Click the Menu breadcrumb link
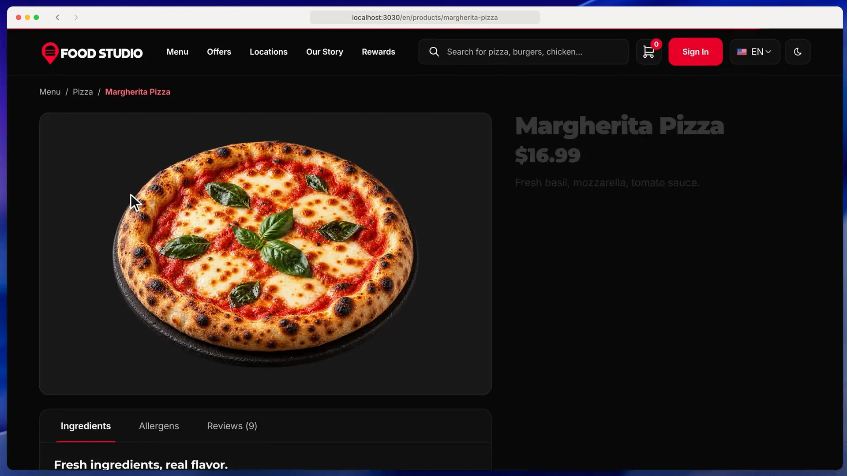847x476 pixels. (x=50, y=92)
